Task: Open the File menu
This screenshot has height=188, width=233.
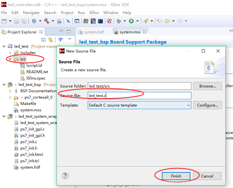Action: coord(4,13)
